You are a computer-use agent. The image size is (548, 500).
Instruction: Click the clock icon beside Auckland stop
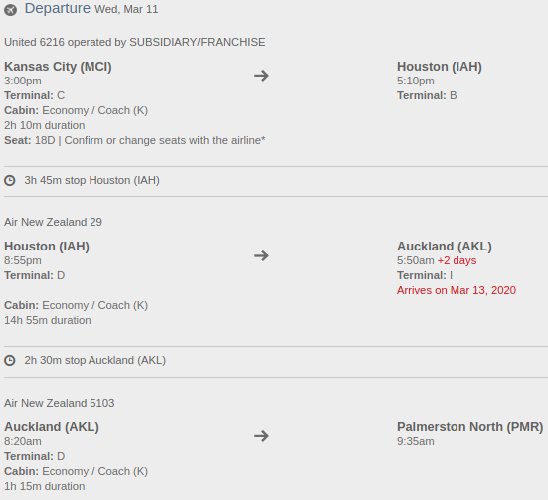click(10, 360)
